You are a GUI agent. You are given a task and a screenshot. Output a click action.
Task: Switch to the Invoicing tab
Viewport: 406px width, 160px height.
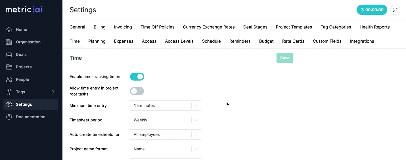pos(123,27)
